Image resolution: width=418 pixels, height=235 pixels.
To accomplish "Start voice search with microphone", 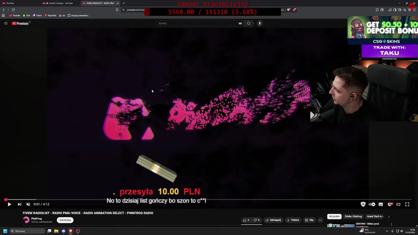I will tap(260, 23).
